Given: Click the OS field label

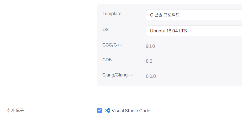Looking at the screenshot, I should (x=105, y=29).
